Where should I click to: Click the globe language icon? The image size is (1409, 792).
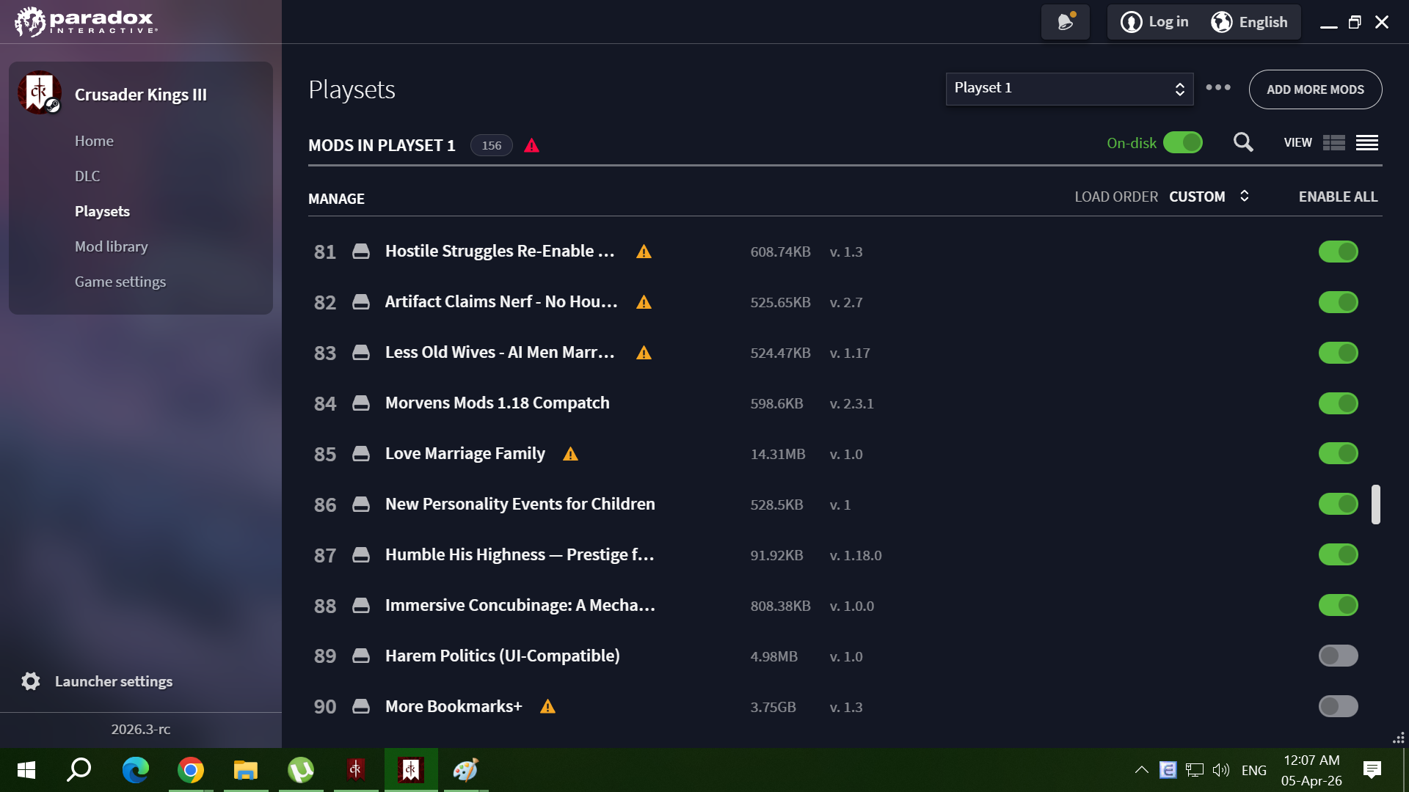1222,22
